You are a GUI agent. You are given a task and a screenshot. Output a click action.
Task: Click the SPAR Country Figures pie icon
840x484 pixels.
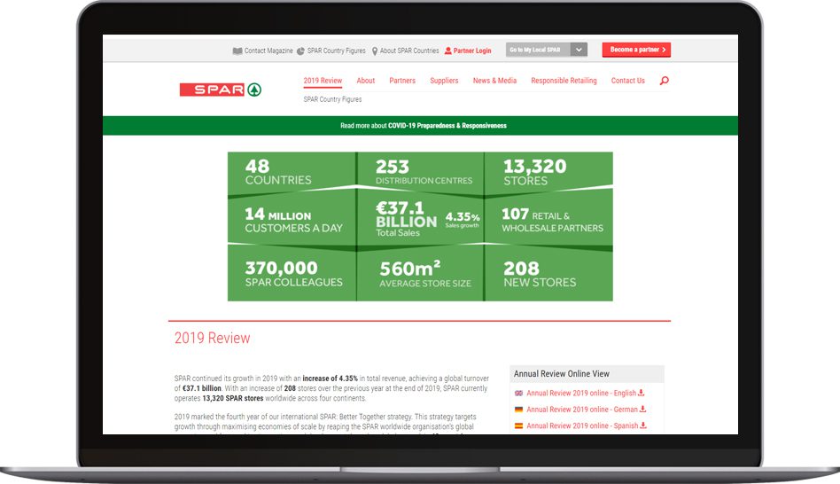pyautogui.click(x=300, y=51)
